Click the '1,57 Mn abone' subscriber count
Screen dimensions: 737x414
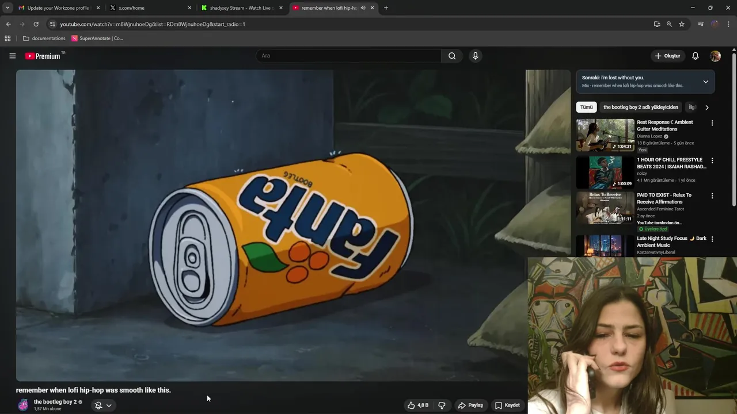pos(47,409)
